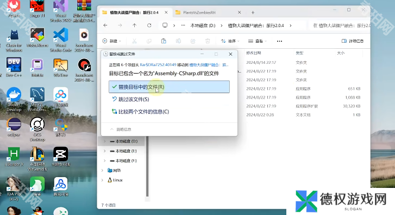Screen dimensions: 395x215
Task: Open HBuilder X desktop shortcut
Action: pos(14,157)
